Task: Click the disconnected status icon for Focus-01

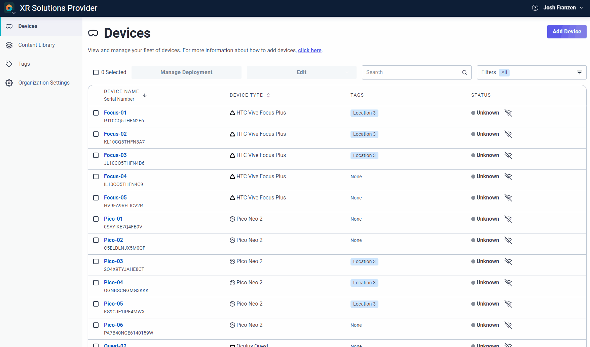Action: (x=508, y=113)
